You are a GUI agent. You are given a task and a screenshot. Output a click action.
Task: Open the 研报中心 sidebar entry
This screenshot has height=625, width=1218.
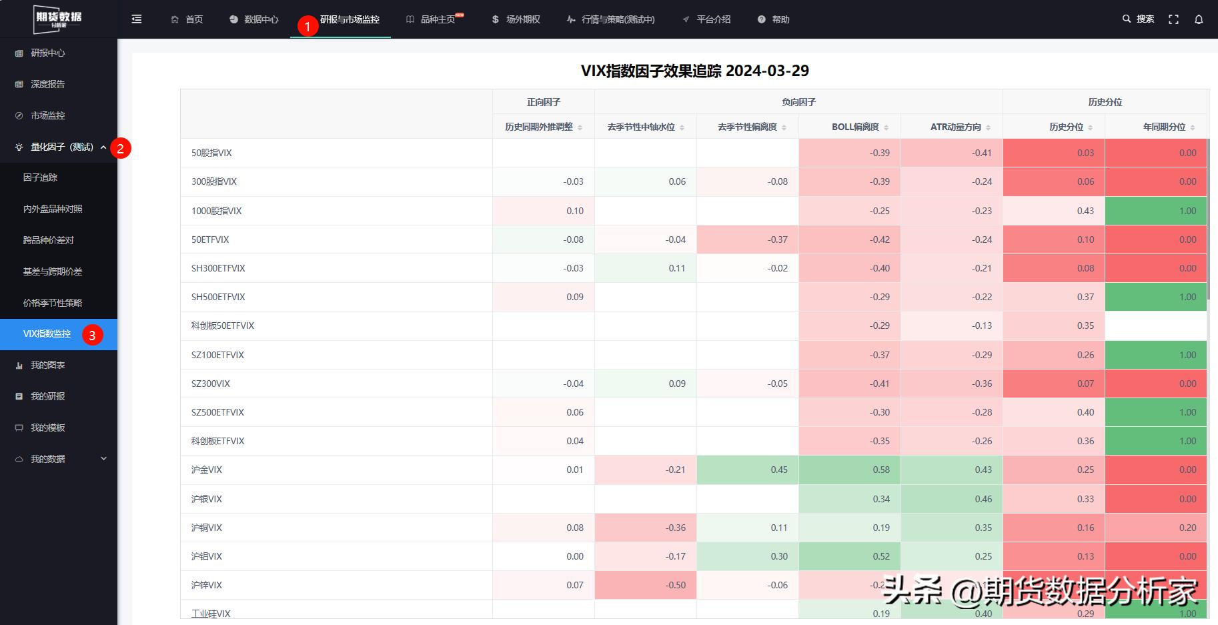47,53
